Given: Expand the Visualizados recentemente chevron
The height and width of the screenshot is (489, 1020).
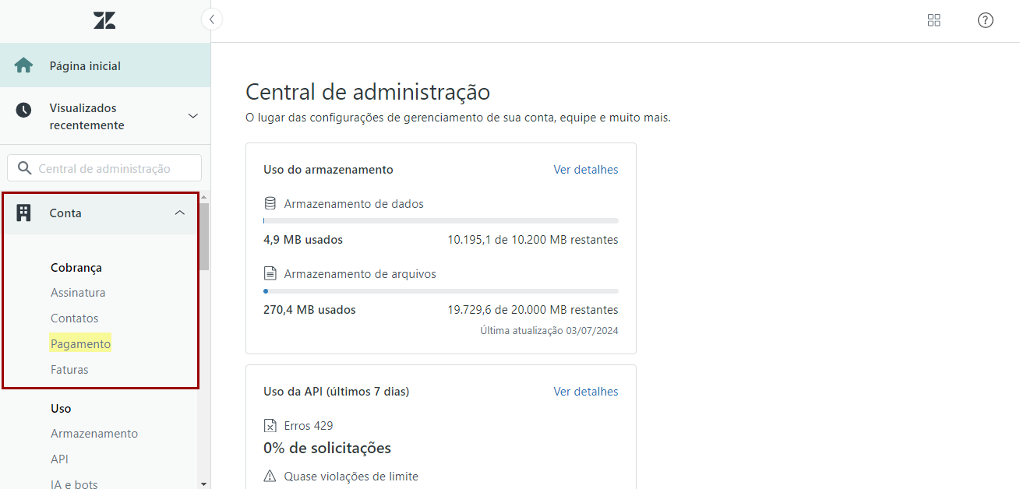Looking at the screenshot, I should point(193,116).
